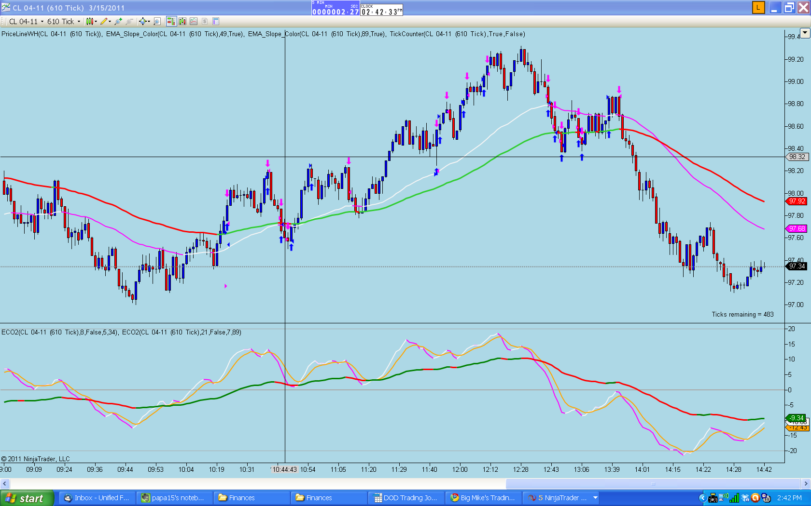Select the pencil drawing tool
The image size is (811, 506).
point(105,21)
